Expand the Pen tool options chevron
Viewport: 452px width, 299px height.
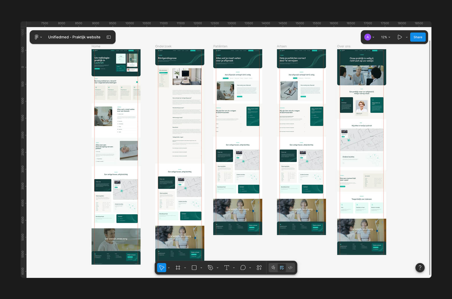217,268
